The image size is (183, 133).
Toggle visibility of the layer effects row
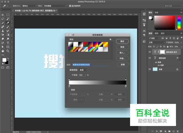point(156,62)
